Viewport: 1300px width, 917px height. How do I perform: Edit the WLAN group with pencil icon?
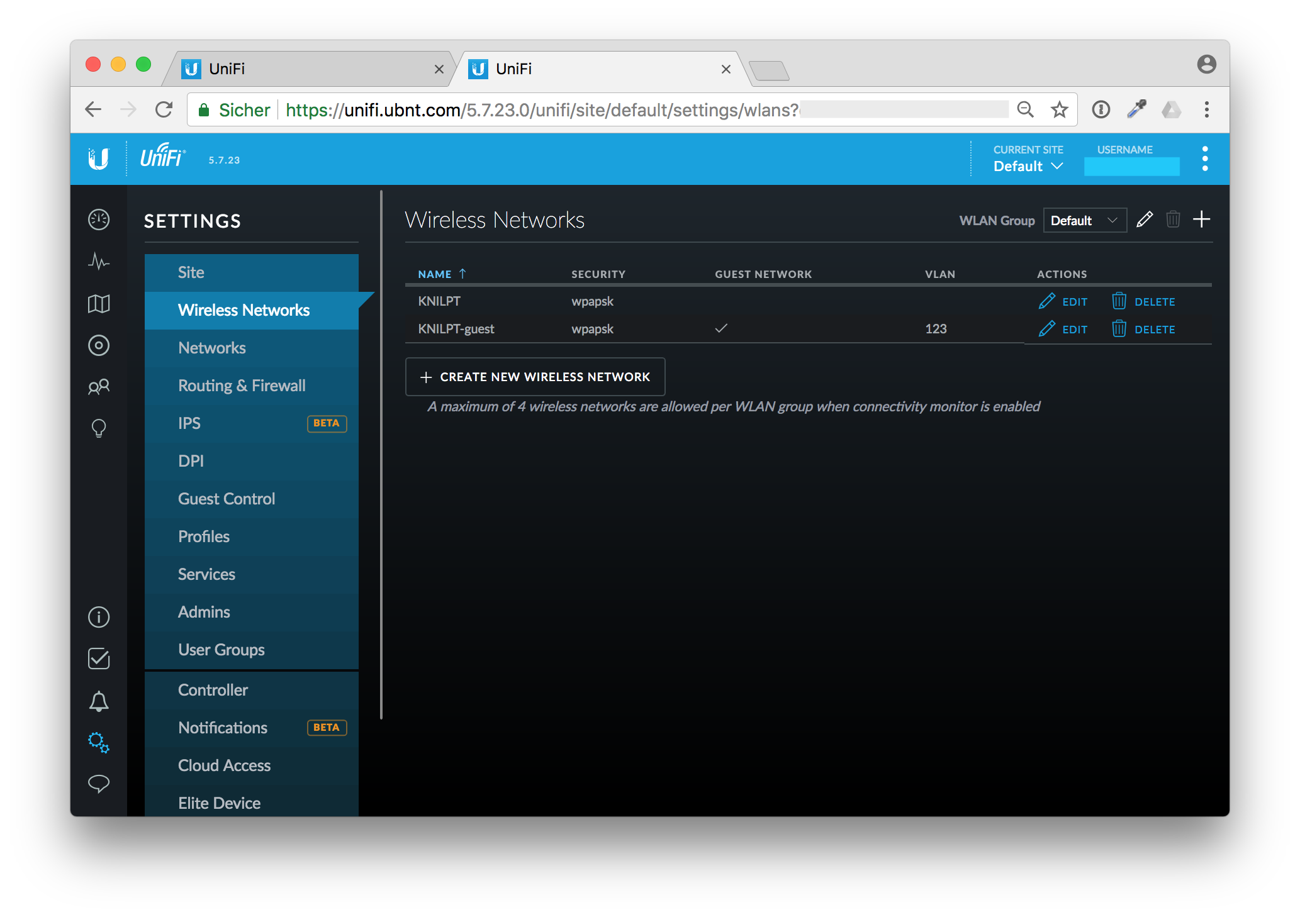coord(1145,220)
